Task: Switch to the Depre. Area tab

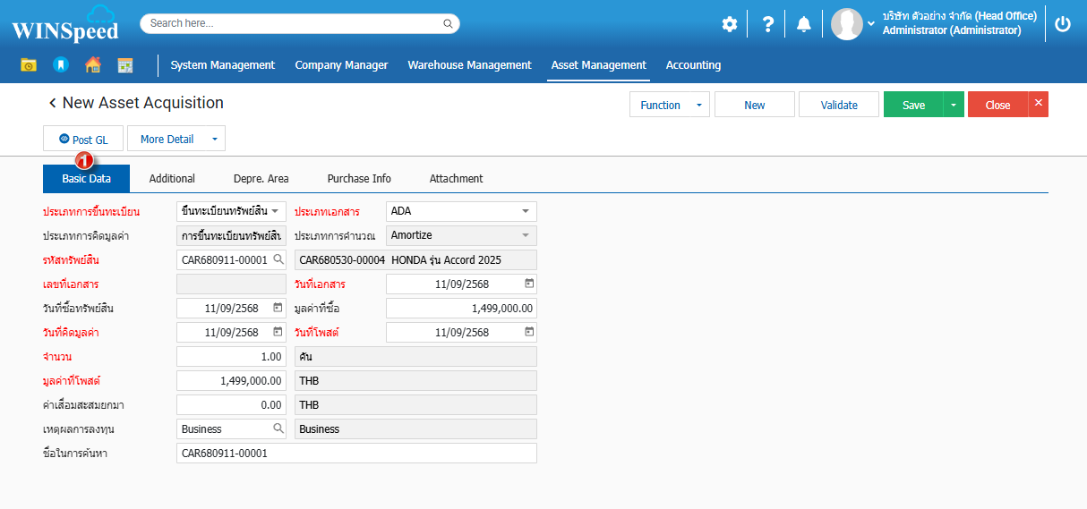Action: pos(261,179)
